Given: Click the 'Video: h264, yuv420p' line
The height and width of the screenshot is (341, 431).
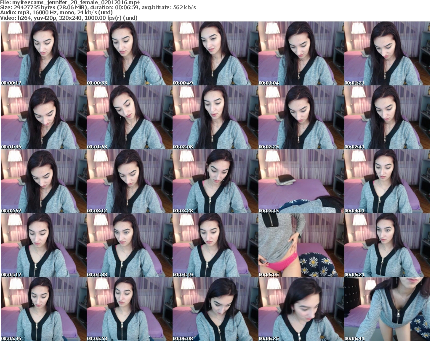Looking at the screenshot, I should (69, 18).
